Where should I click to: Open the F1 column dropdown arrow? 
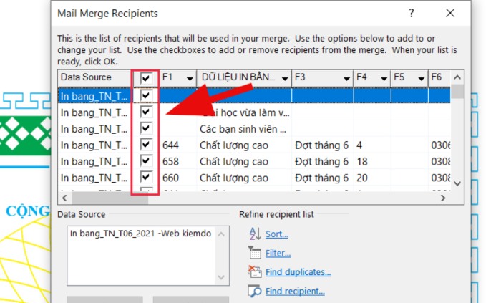click(189, 78)
